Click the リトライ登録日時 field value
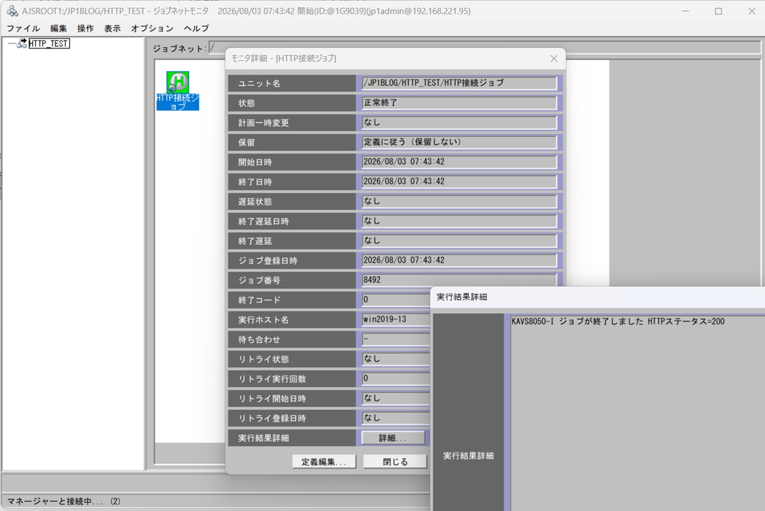 pyautogui.click(x=395, y=418)
